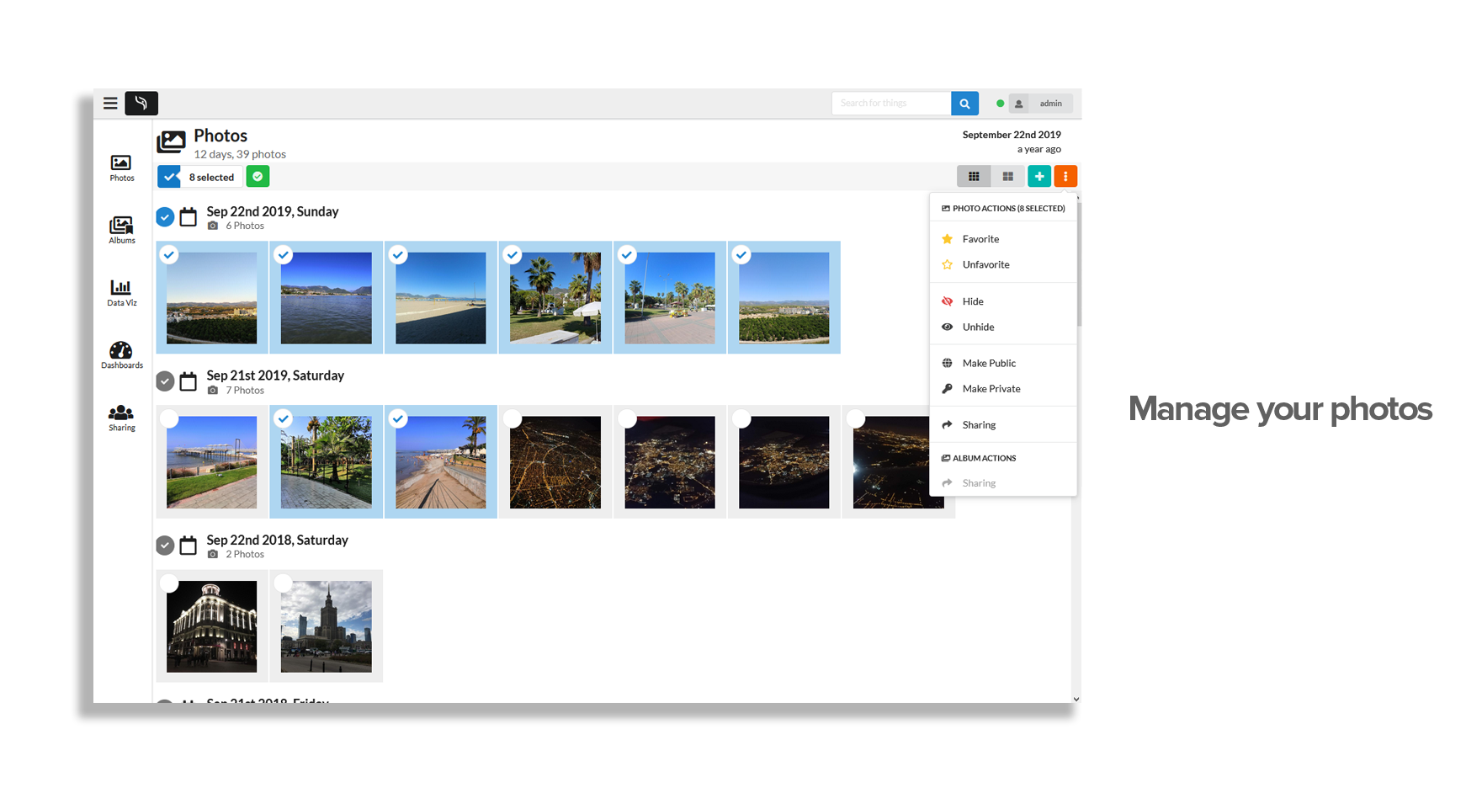The width and height of the screenshot is (1482, 788).
Task: Switch to large grid view
Action: tap(1007, 176)
